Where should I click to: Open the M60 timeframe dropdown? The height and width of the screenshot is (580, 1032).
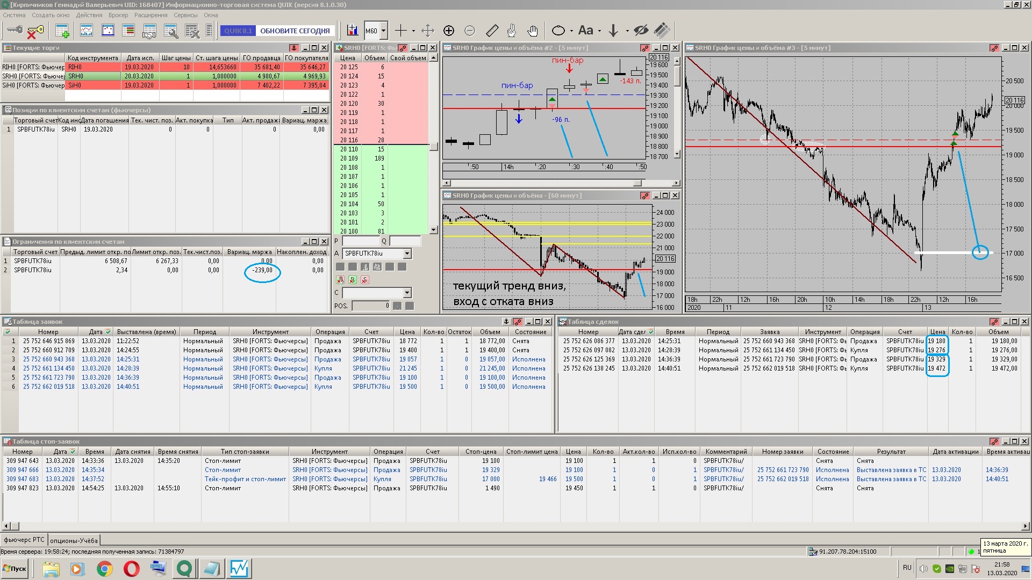coord(383,31)
